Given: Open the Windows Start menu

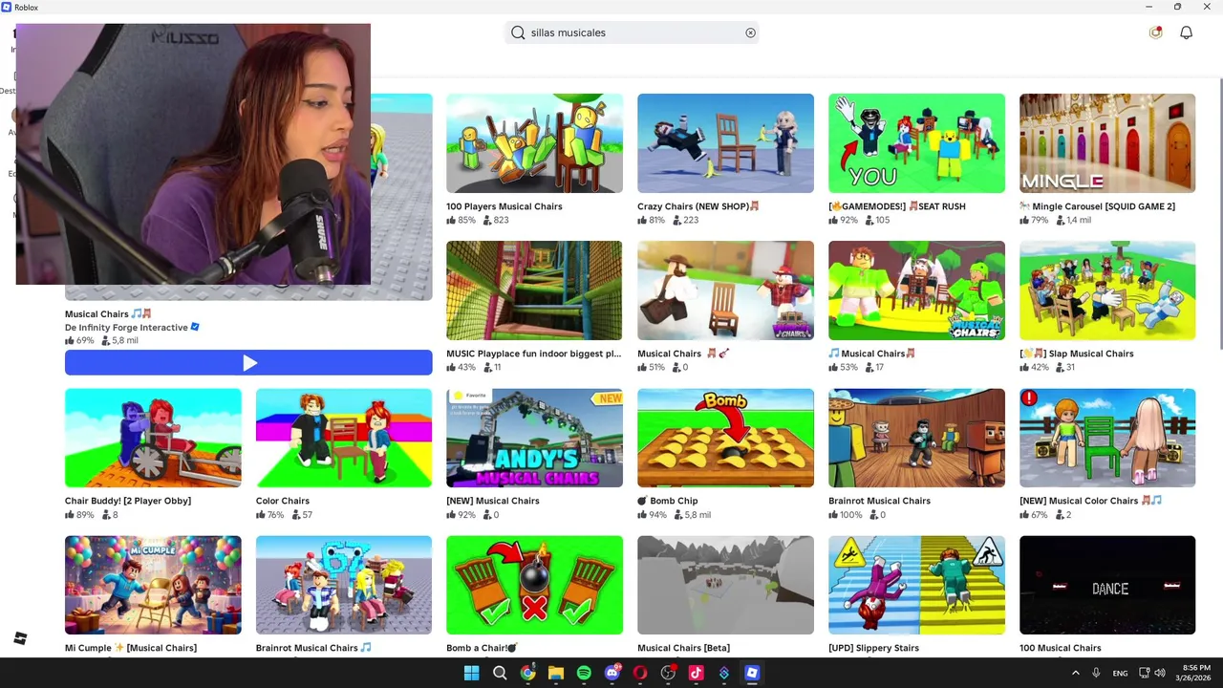Looking at the screenshot, I should 471,673.
